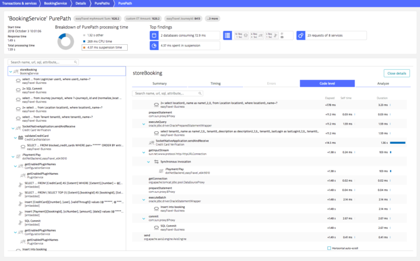
Task: Click validateCreditCard service icon in tree
Action: point(20,137)
